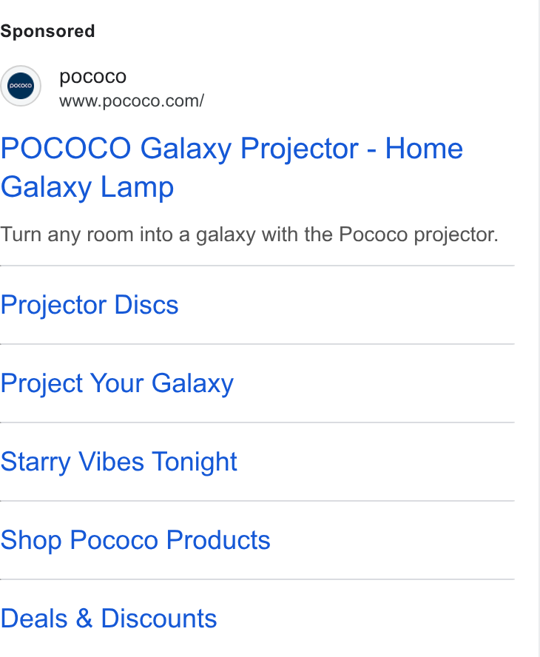Click the word 'Discounts' in Deals & Discounts
Screen dimensions: 540x657
(159, 619)
